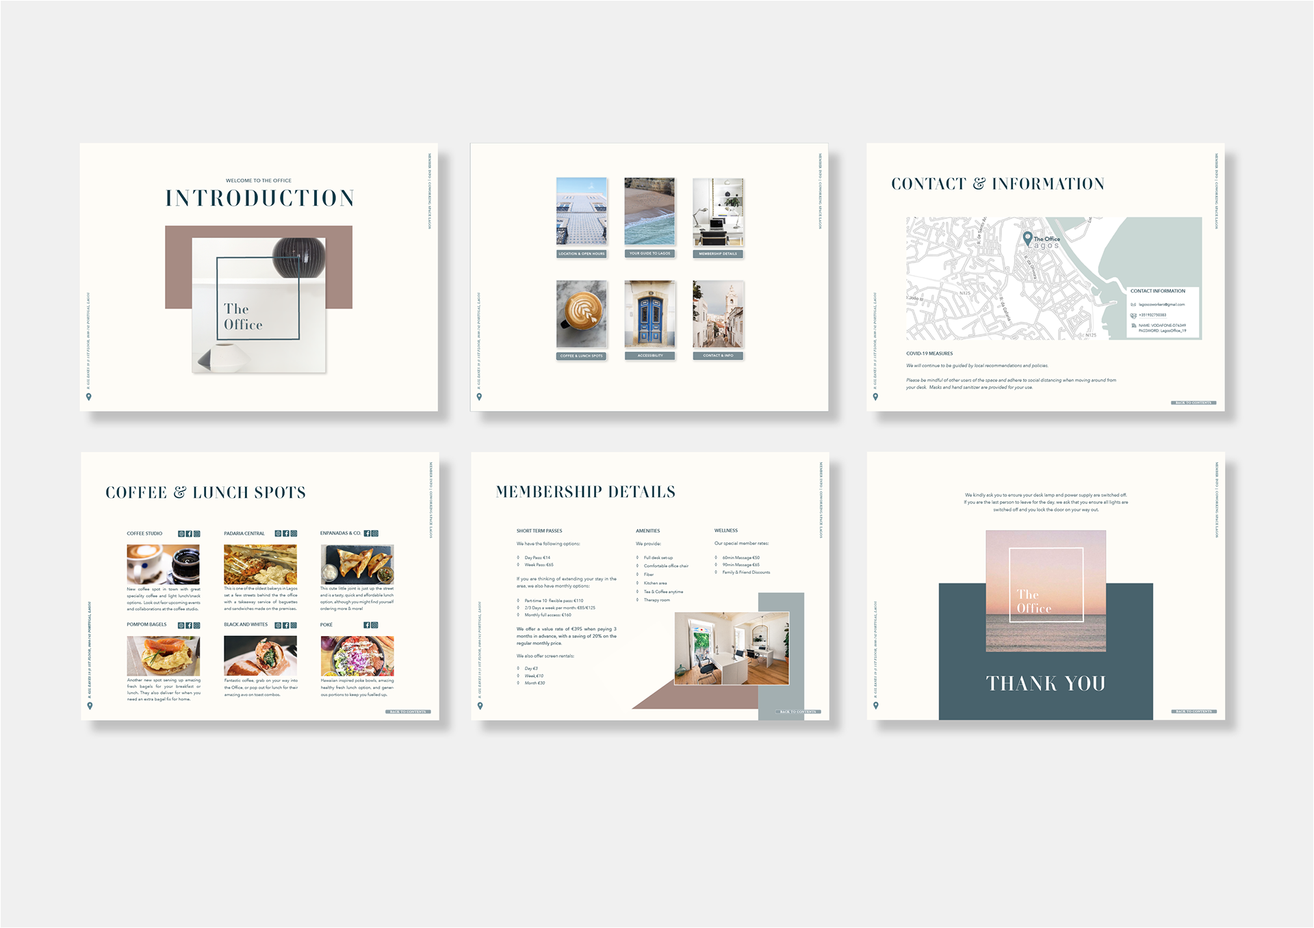Open the Your Guide to Lagos section

pos(649,254)
